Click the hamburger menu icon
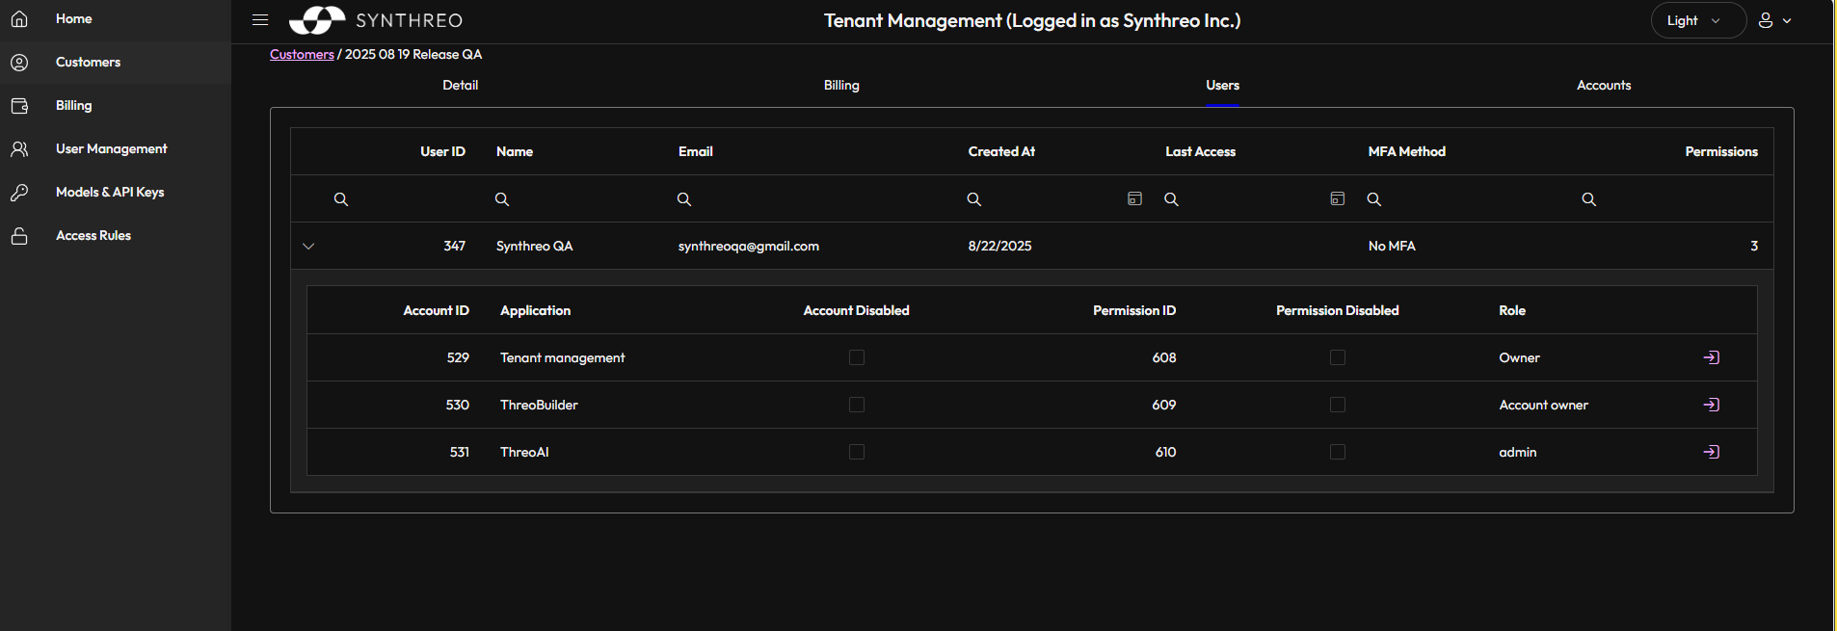The height and width of the screenshot is (631, 1837). click(260, 20)
